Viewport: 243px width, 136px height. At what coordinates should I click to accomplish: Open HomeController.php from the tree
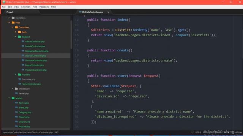(x=32, y=84)
